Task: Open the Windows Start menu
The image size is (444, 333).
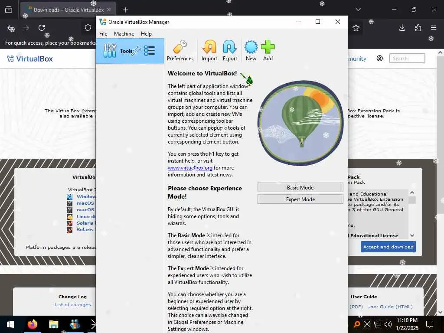Action: (10, 324)
